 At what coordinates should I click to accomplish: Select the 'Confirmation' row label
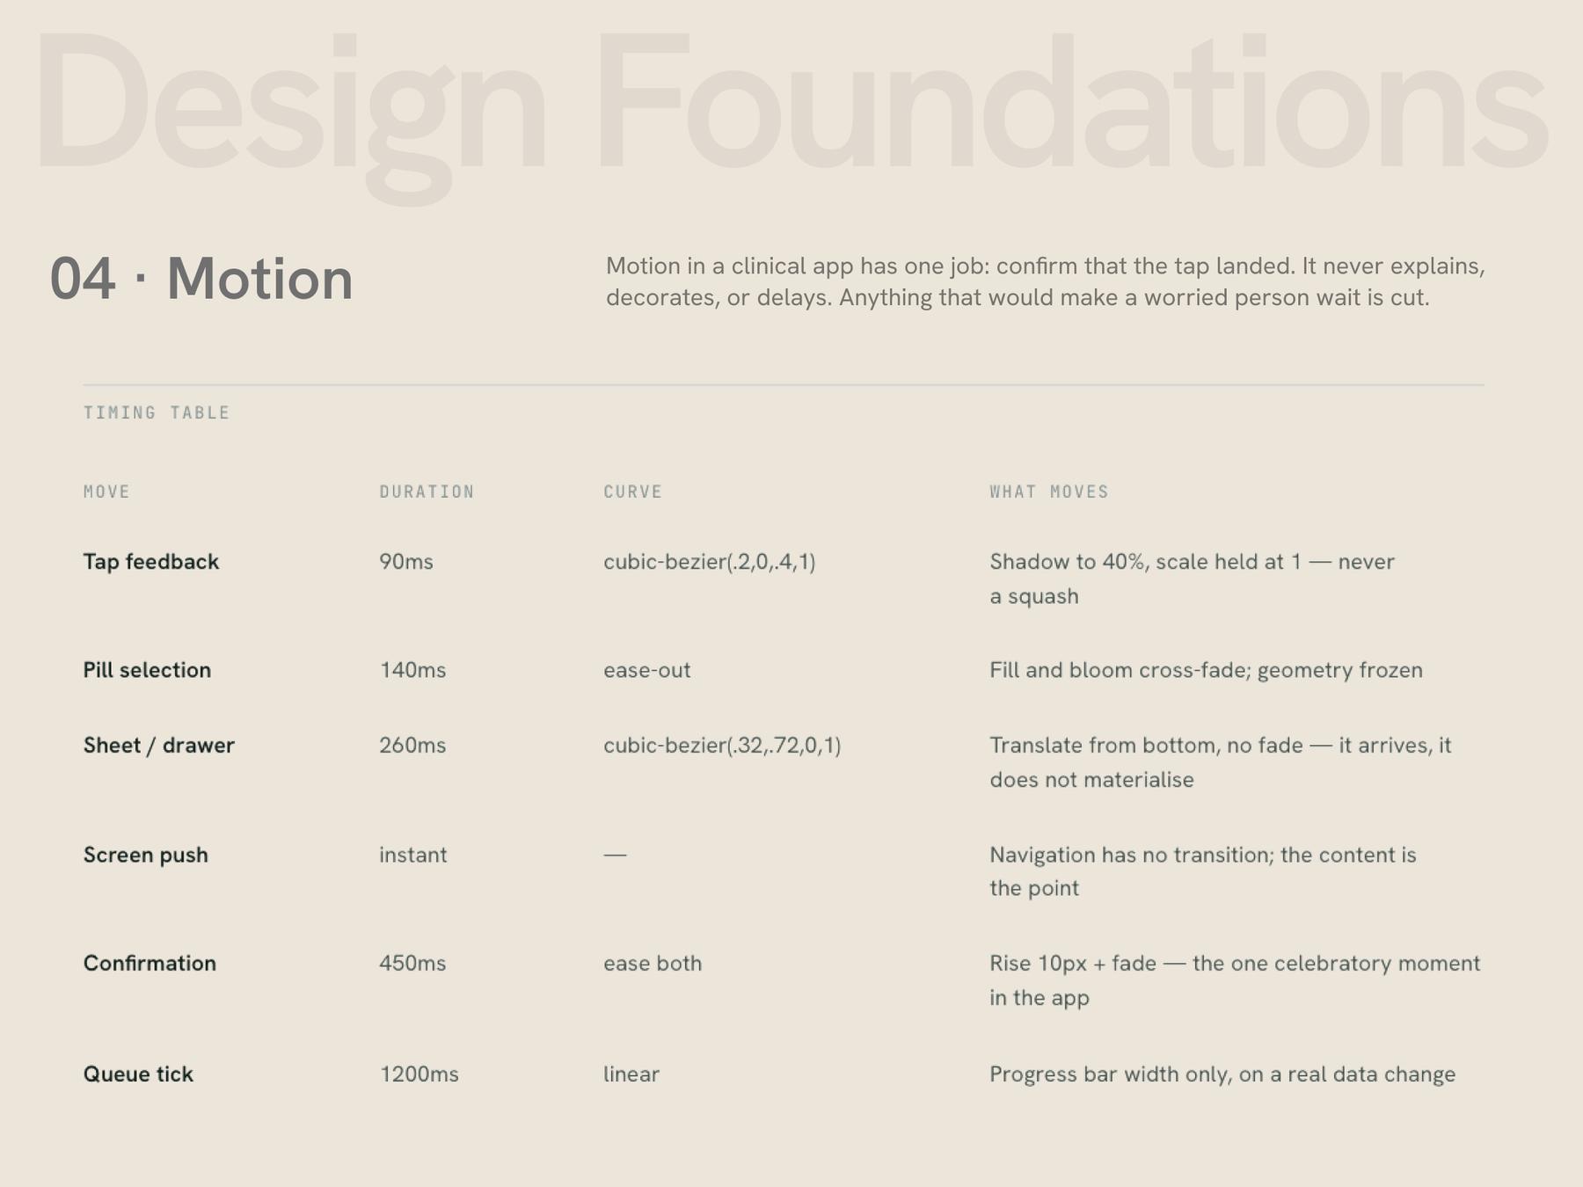point(150,964)
